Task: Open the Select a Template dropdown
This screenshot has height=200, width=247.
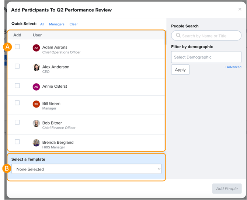Action: (86, 169)
